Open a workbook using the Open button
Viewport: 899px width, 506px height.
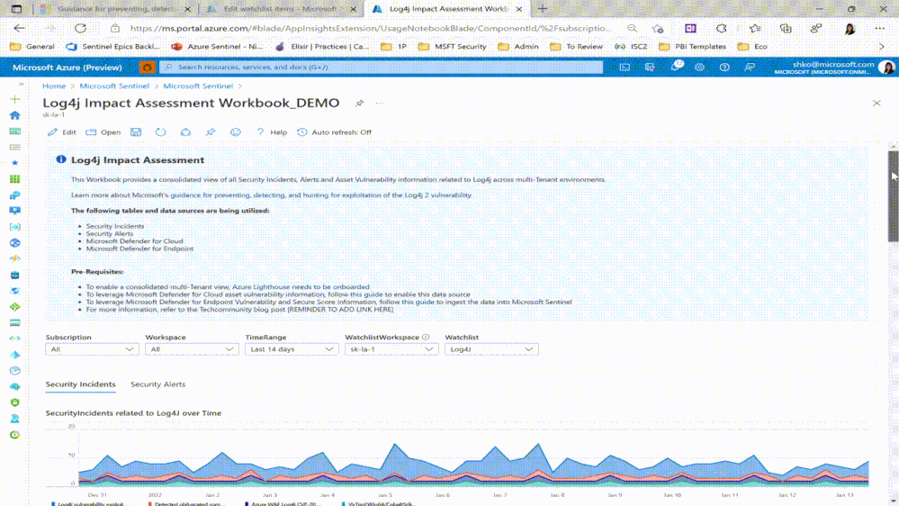103,132
